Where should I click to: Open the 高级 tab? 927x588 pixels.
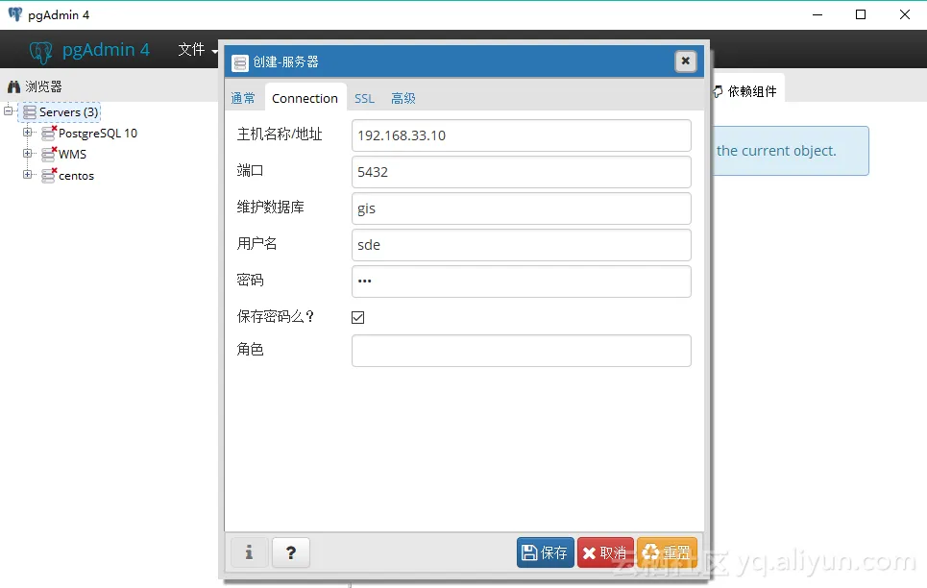pos(403,98)
